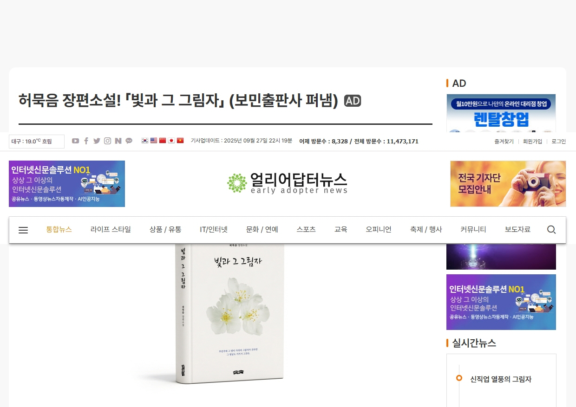
Task: Select the United States flag language
Action: [154, 141]
